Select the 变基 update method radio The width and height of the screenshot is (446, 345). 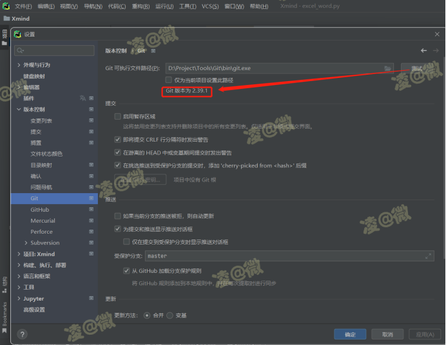[x=170, y=315]
